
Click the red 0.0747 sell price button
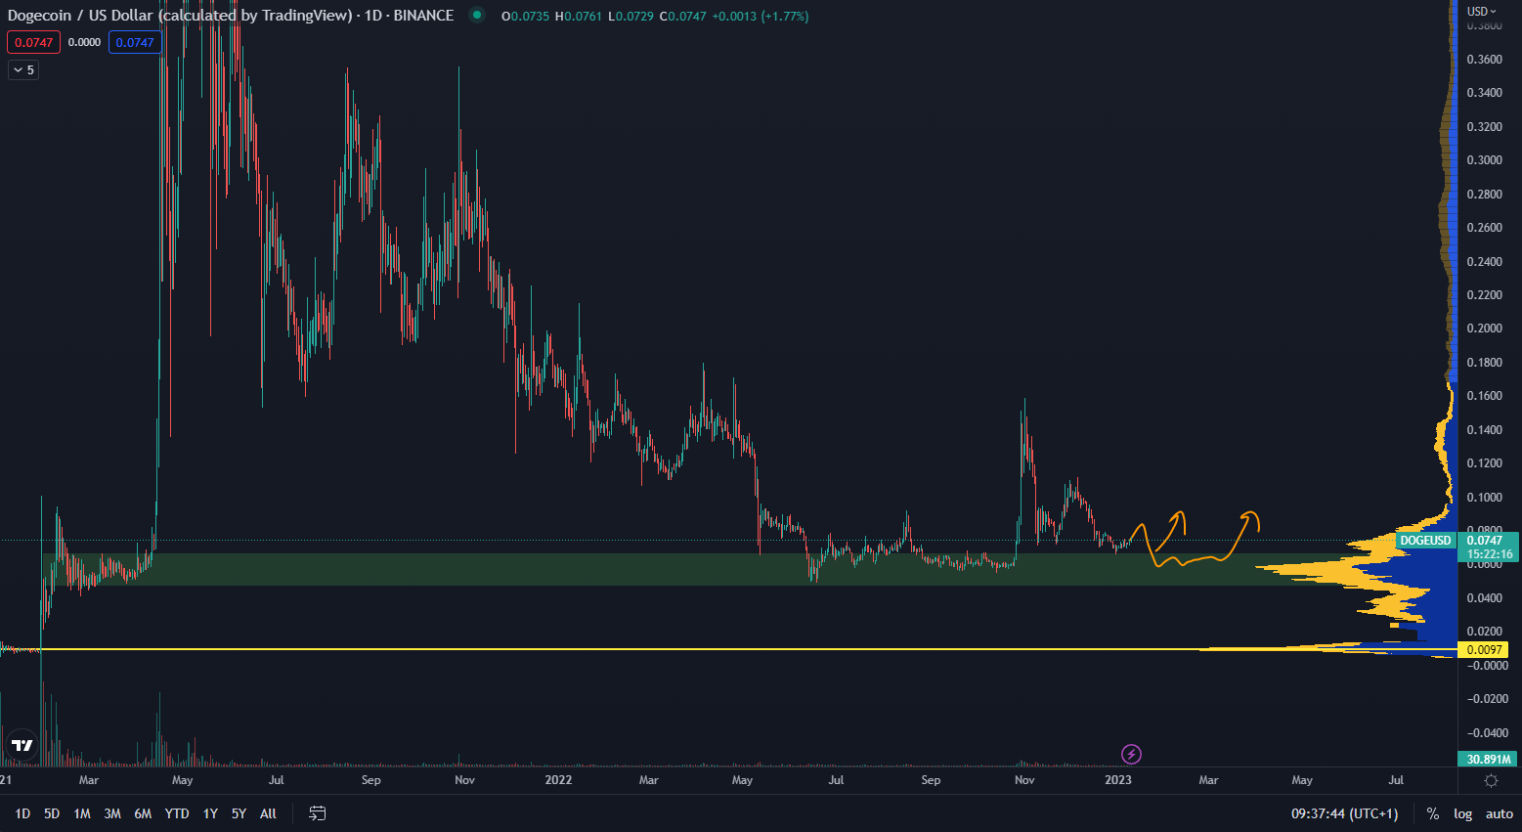[33, 42]
